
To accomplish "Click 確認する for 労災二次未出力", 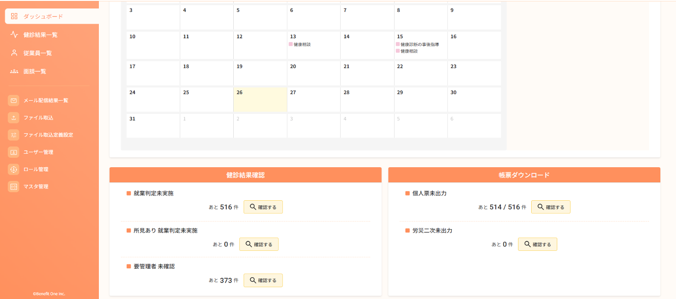I will [x=537, y=244].
